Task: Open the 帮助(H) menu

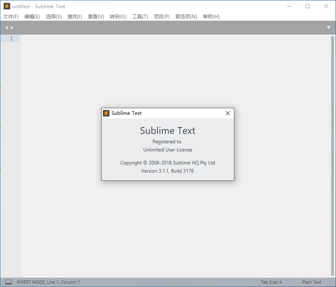Action: click(x=211, y=17)
